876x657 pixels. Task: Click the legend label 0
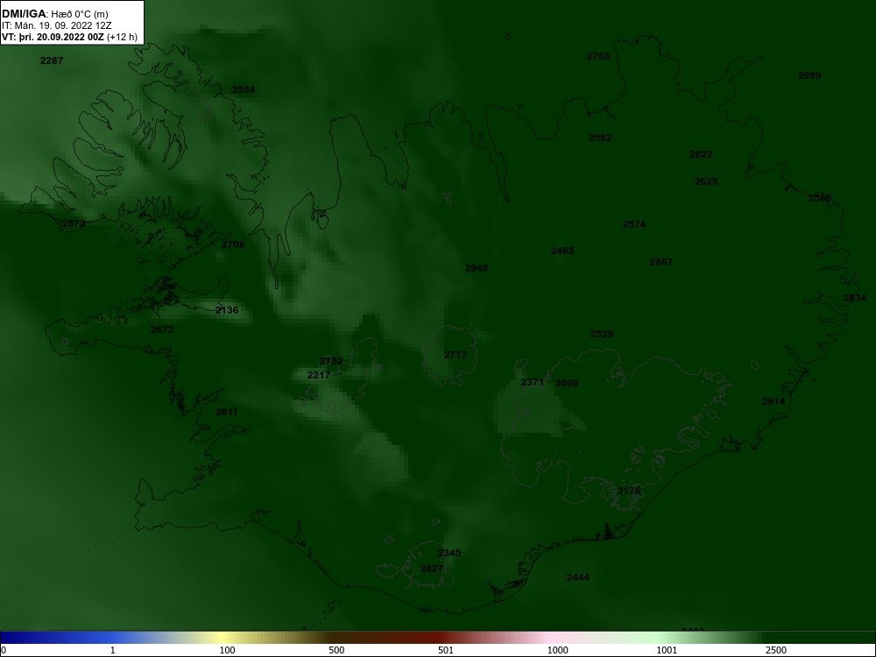point(4,650)
